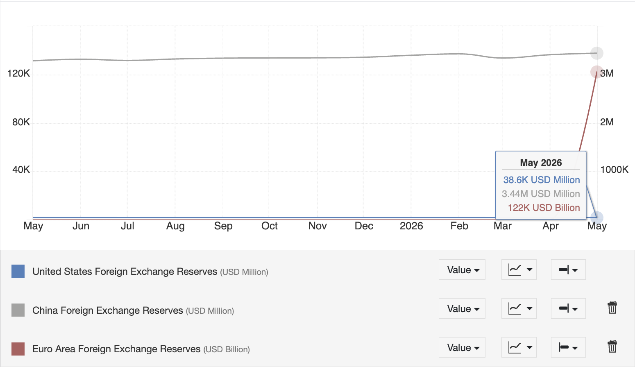Open Value dropdown for United States reserves
This screenshot has width=635, height=367.
(462, 270)
